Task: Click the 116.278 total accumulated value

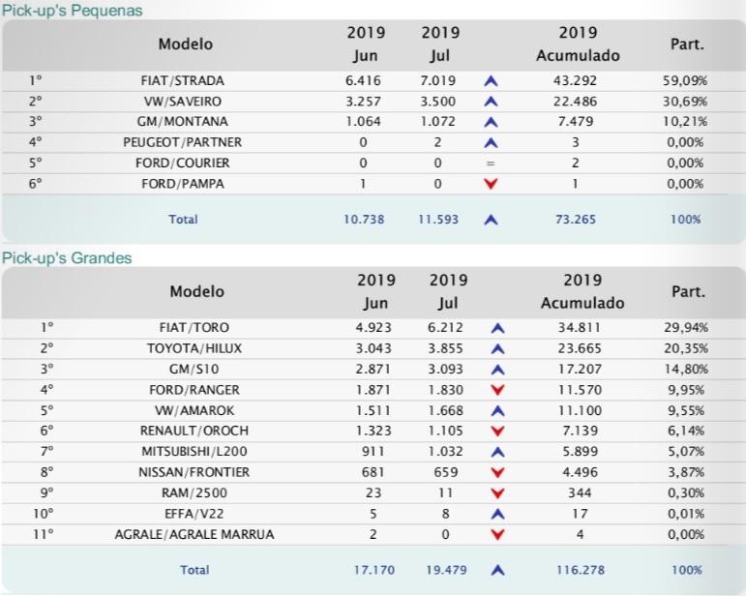Action: click(581, 570)
